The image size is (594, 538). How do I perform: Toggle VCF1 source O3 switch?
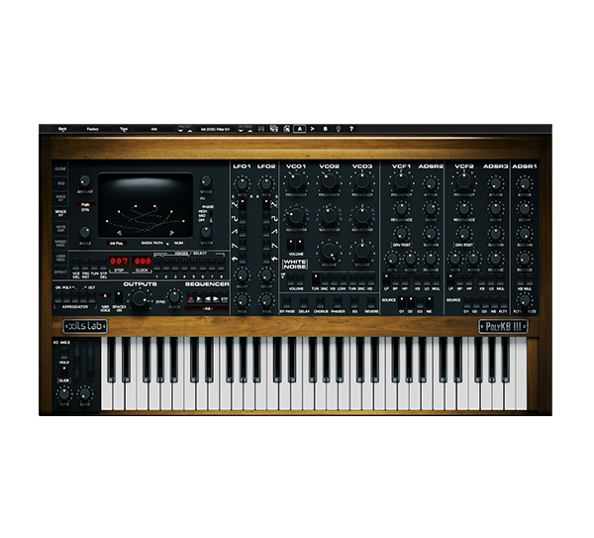click(420, 302)
